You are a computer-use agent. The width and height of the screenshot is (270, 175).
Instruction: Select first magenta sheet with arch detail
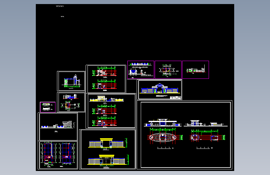141,70
